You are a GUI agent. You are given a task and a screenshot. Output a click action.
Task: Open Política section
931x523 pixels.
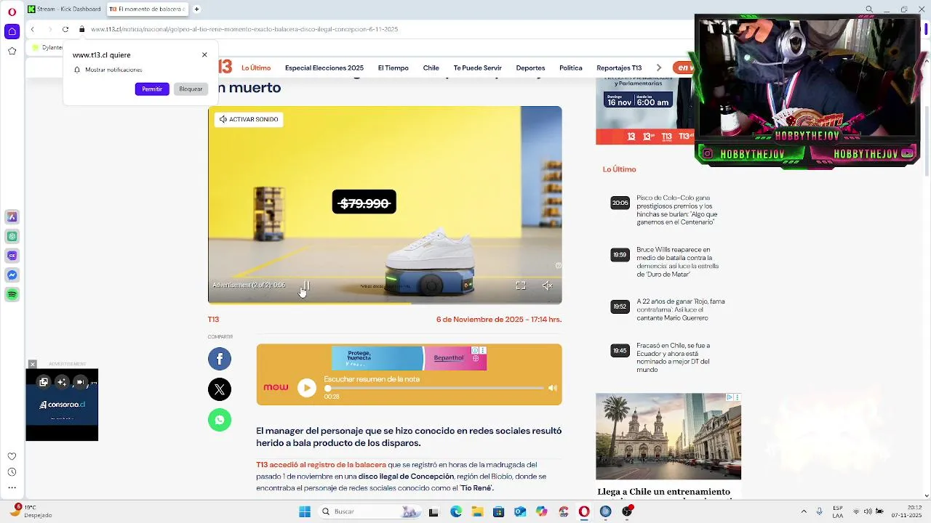pyautogui.click(x=571, y=68)
